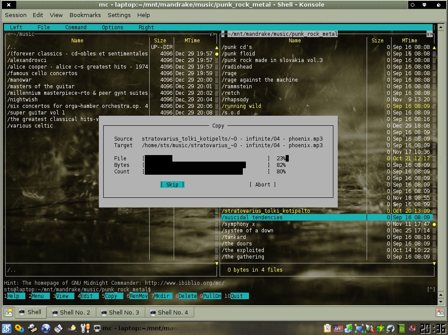Click the Abort button in Copy dialog
Screen dimensions: 448x335
point(262,185)
